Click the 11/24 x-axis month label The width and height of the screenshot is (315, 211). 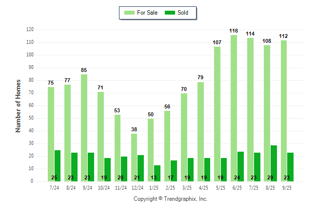point(120,187)
